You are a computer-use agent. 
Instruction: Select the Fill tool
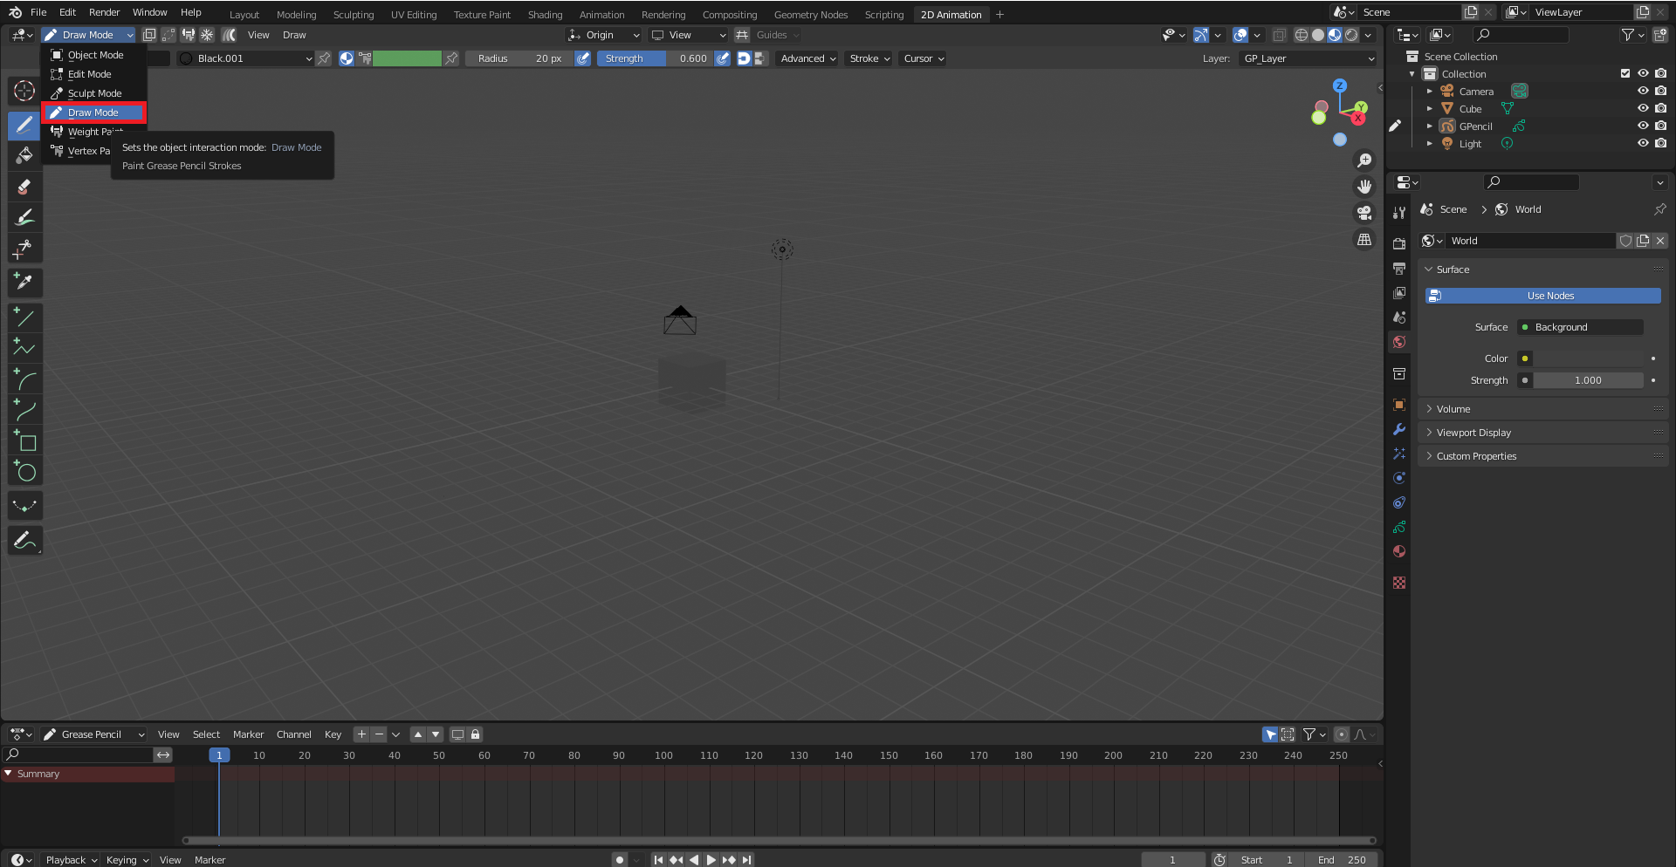(x=24, y=155)
